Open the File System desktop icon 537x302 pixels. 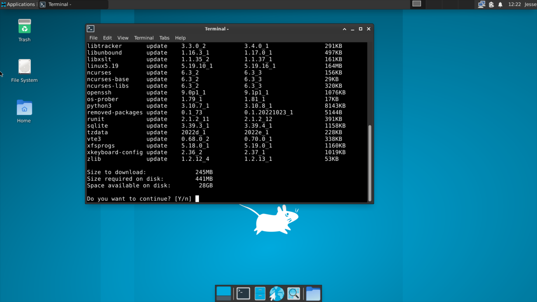click(24, 71)
